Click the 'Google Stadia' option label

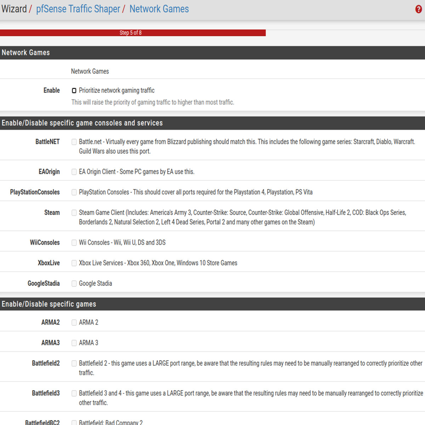pos(95,283)
